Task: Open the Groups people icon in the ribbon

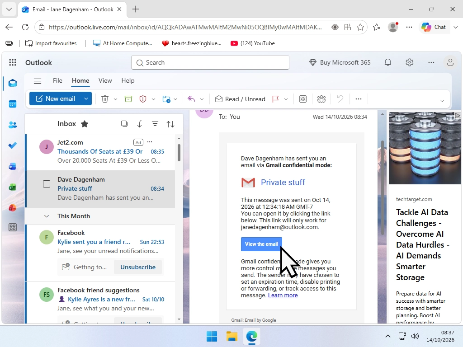Action: 321,99
